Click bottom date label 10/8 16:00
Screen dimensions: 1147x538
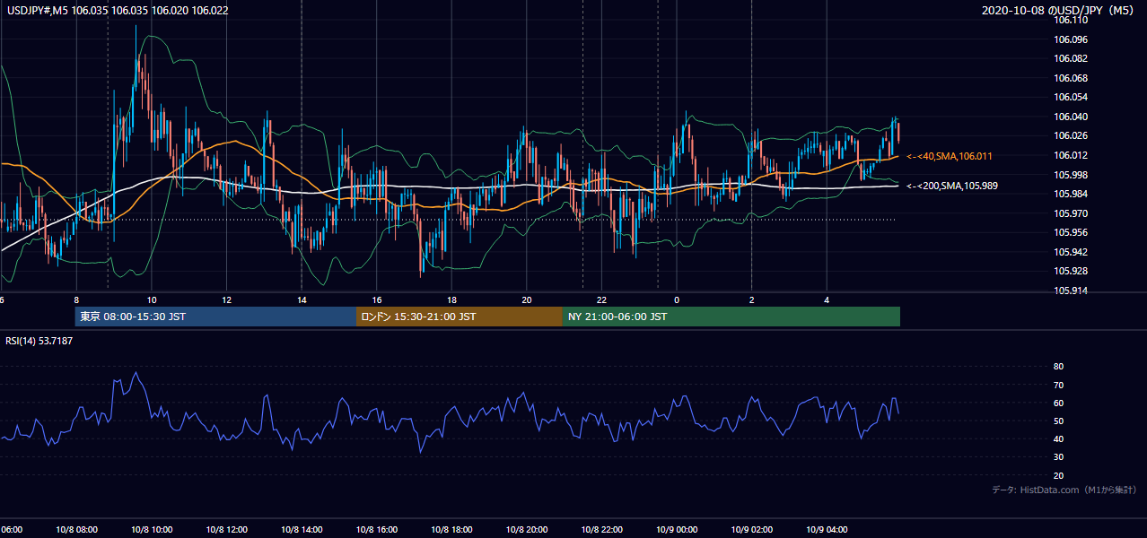click(x=377, y=530)
